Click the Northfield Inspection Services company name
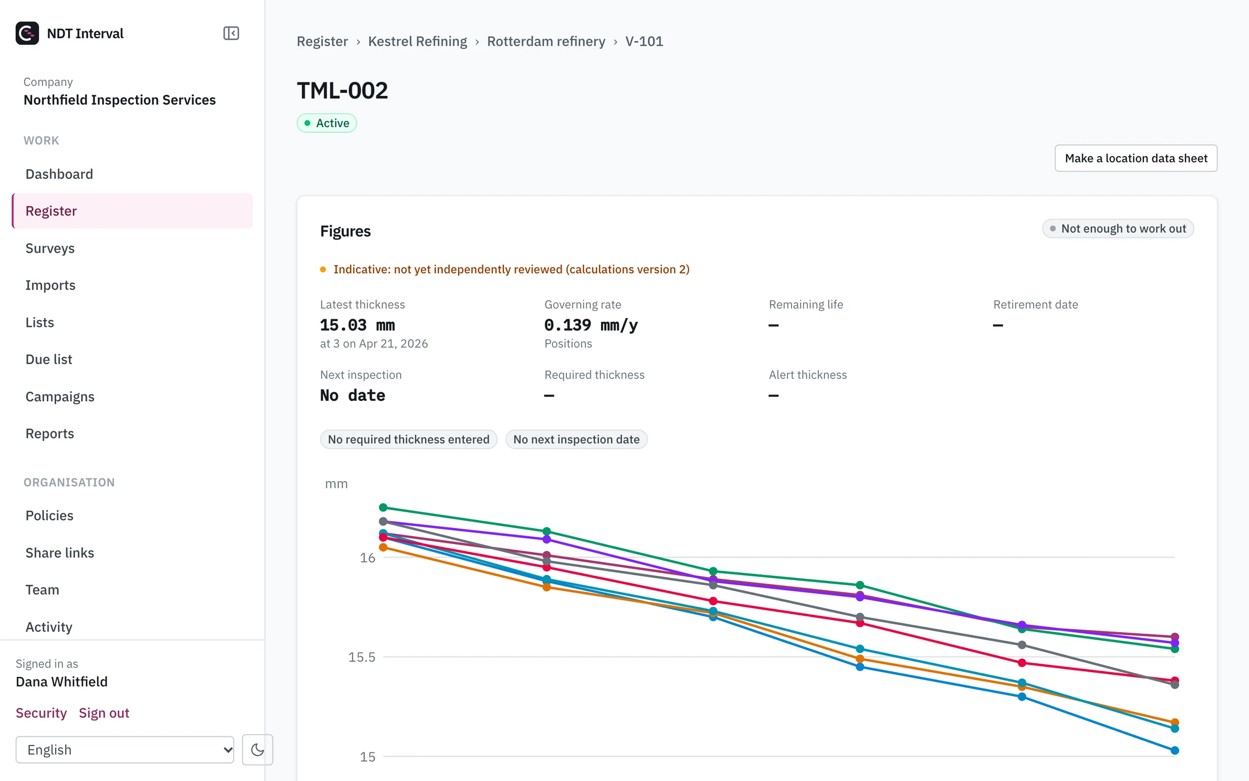This screenshot has width=1249, height=781. pos(120,100)
